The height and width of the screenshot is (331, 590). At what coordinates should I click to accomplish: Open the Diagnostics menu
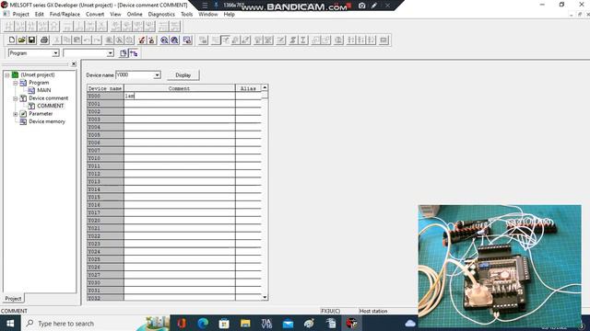161,15
